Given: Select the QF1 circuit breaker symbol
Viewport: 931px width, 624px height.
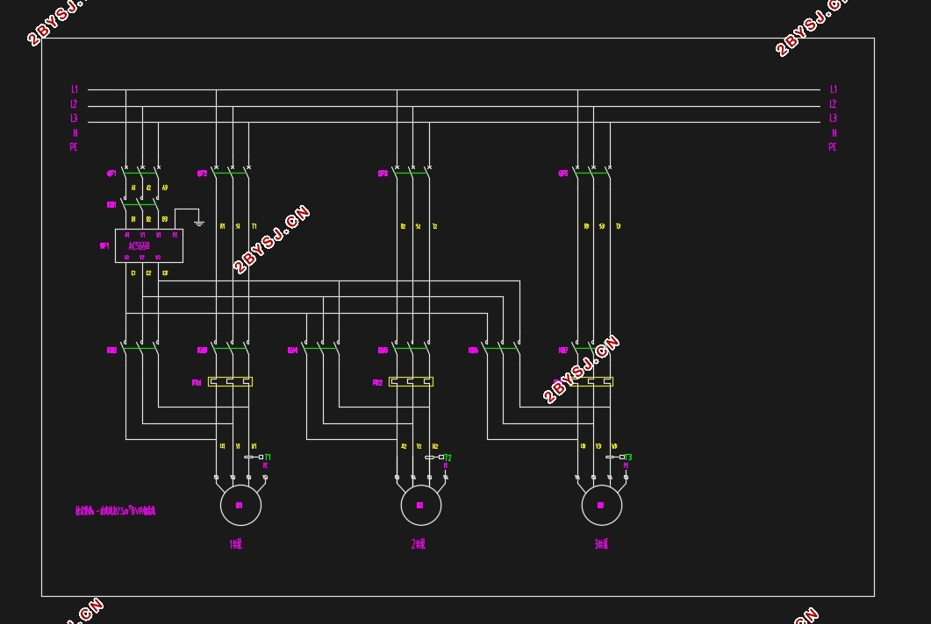Looking at the screenshot, I should (x=141, y=172).
